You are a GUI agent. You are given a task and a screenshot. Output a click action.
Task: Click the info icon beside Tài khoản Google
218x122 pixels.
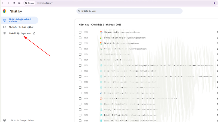click(4, 120)
